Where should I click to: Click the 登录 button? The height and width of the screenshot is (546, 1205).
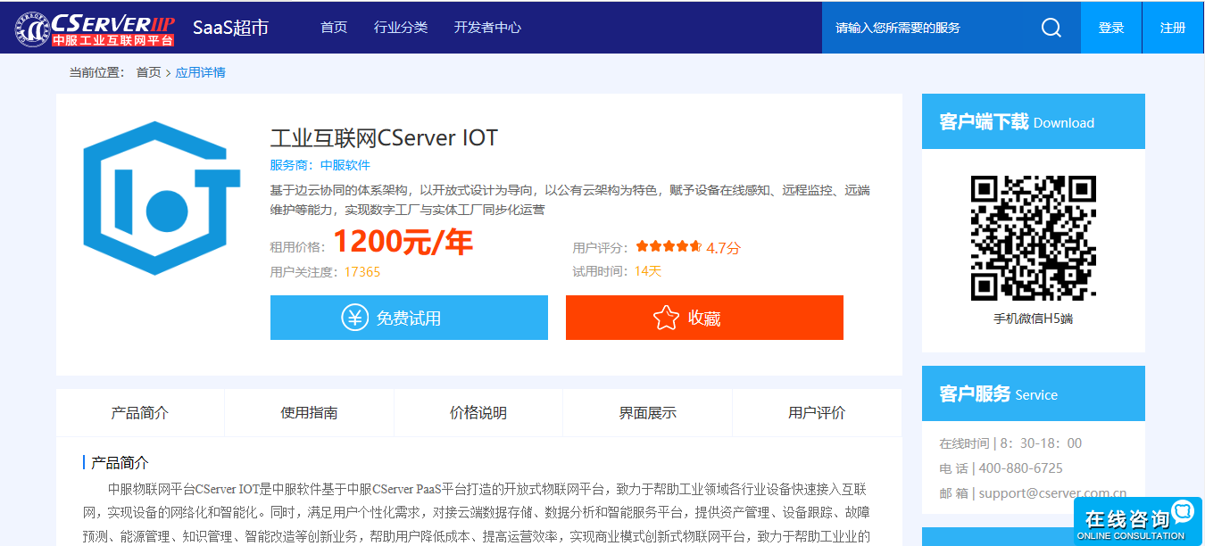[1111, 28]
